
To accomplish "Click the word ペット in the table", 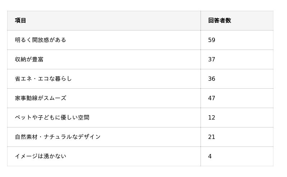I will pos(23,117).
